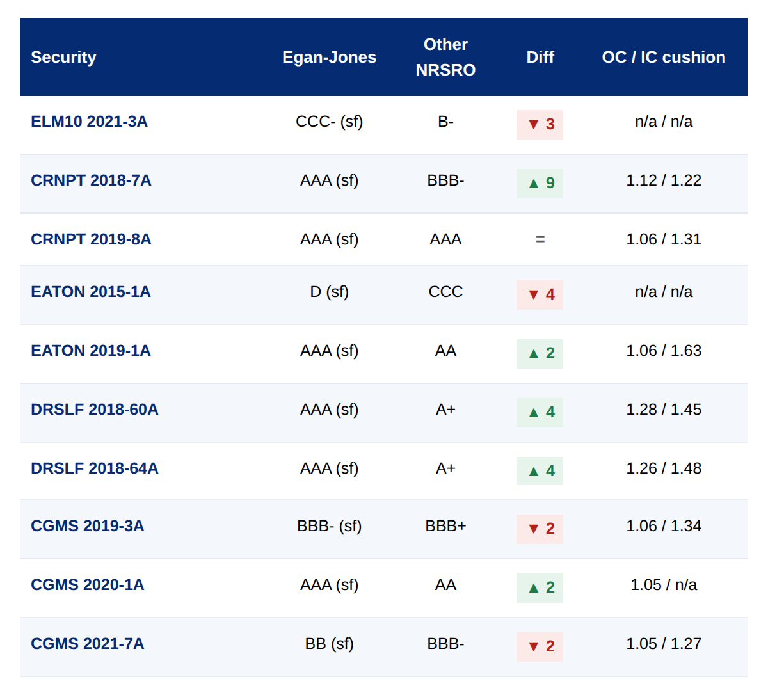Screen dimensions: 768x695
Task: Click the up 2 badge for CGMS 2020-1A
Action: [x=540, y=587]
